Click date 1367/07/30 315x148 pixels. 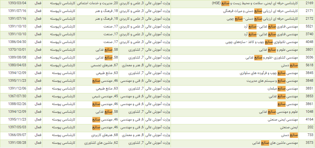(x=17, y=96)
